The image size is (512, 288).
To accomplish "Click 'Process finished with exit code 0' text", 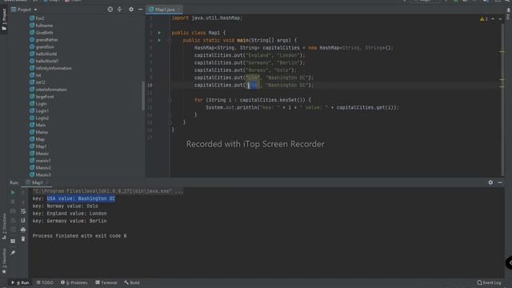I will (79, 236).
